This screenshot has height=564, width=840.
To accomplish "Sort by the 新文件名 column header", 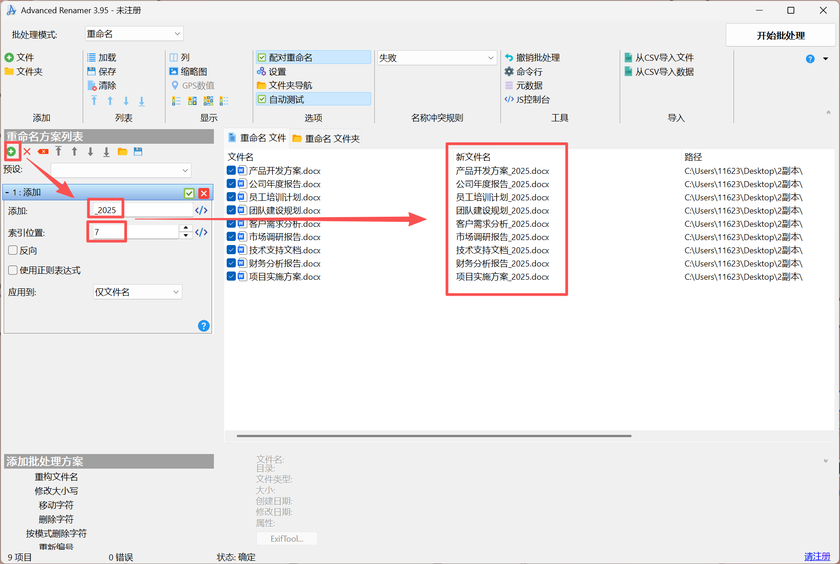I will click(x=473, y=157).
